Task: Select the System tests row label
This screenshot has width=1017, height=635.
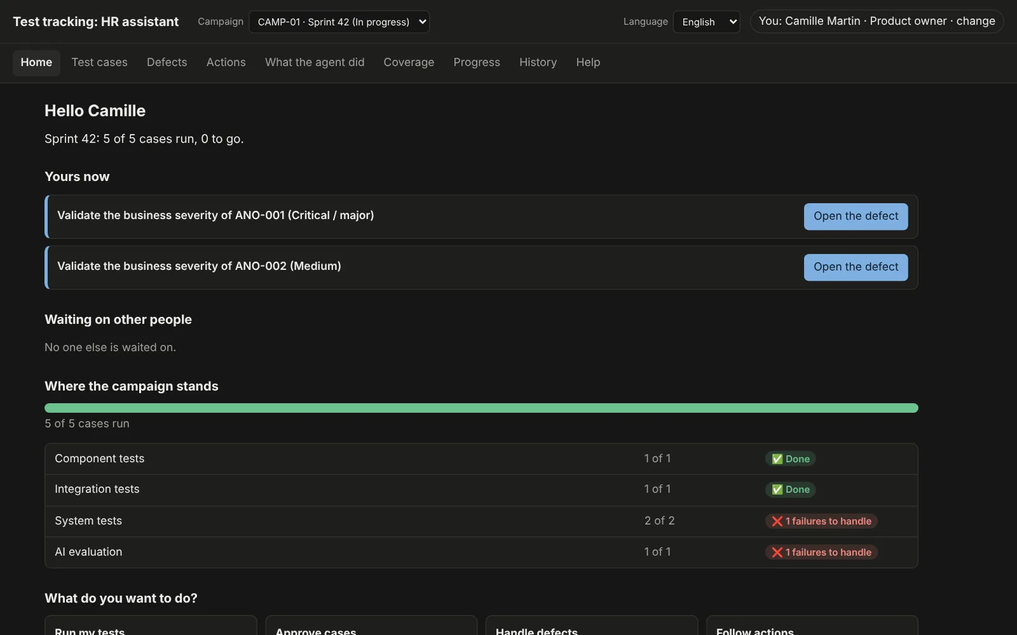Action: click(x=88, y=521)
